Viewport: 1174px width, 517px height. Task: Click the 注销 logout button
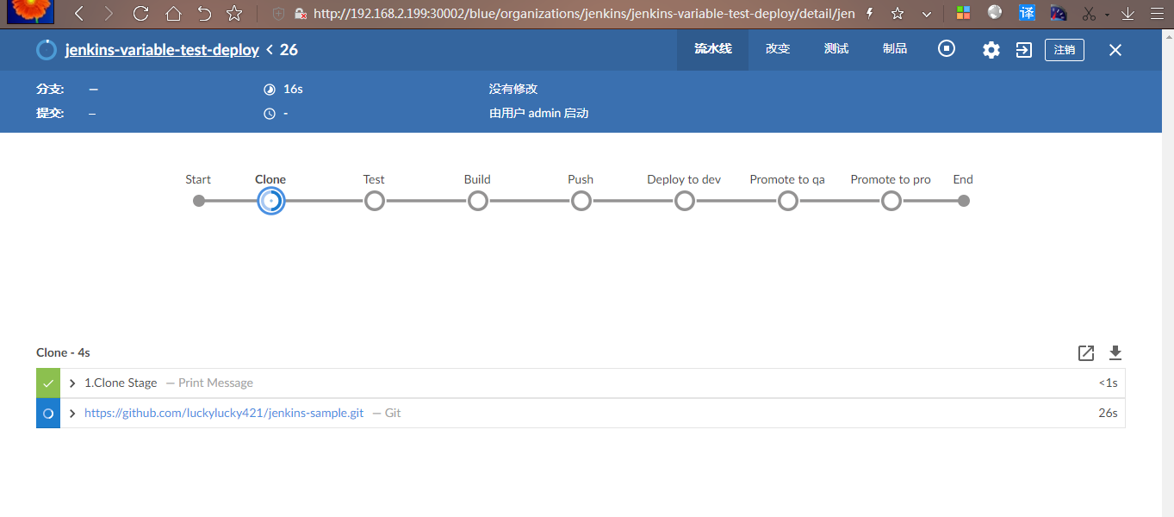point(1065,50)
